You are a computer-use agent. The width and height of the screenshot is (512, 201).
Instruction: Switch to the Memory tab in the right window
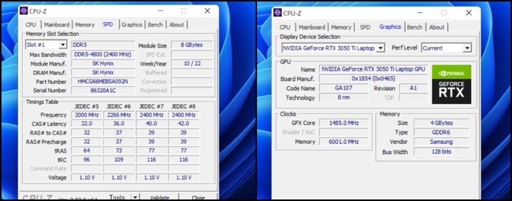[341, 27]
